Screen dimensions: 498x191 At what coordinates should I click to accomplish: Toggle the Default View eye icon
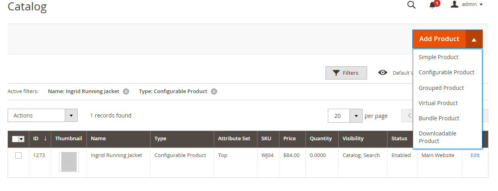[383, 73]
